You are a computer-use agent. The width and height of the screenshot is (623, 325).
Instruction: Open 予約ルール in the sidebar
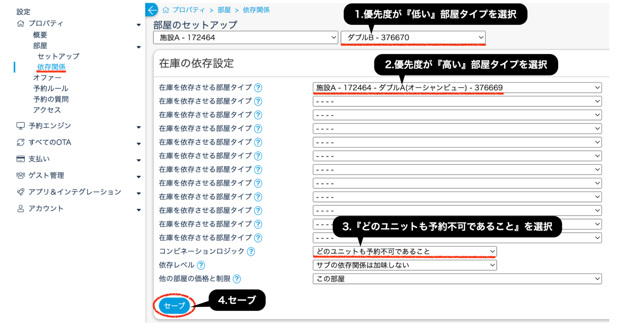51,89
